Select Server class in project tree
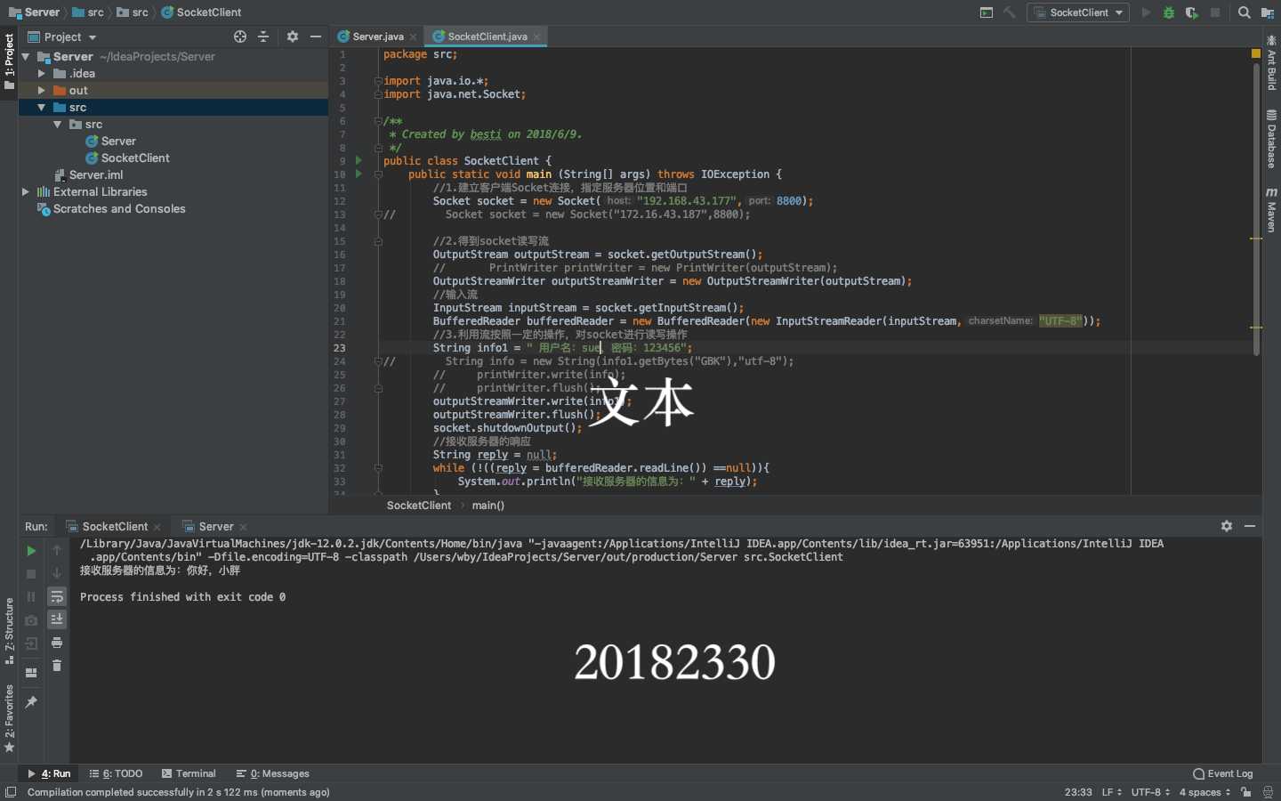 (x=110, y=142)
